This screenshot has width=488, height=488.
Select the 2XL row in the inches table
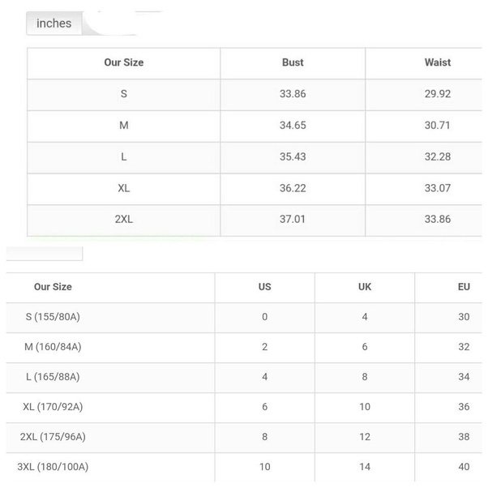[123, 219]
